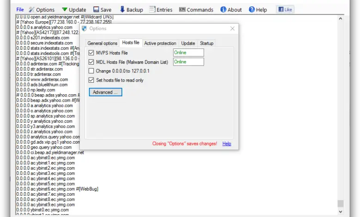
Task: Click the line 0.0.0.0 a.analytics.yahoo.com
Action: [x=45, y=106]
